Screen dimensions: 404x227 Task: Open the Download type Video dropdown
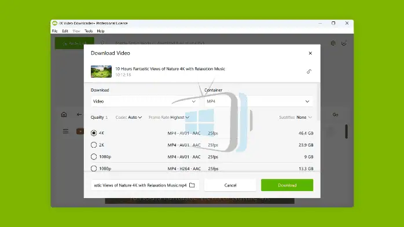pyautogui.click(x=145, y=101)
